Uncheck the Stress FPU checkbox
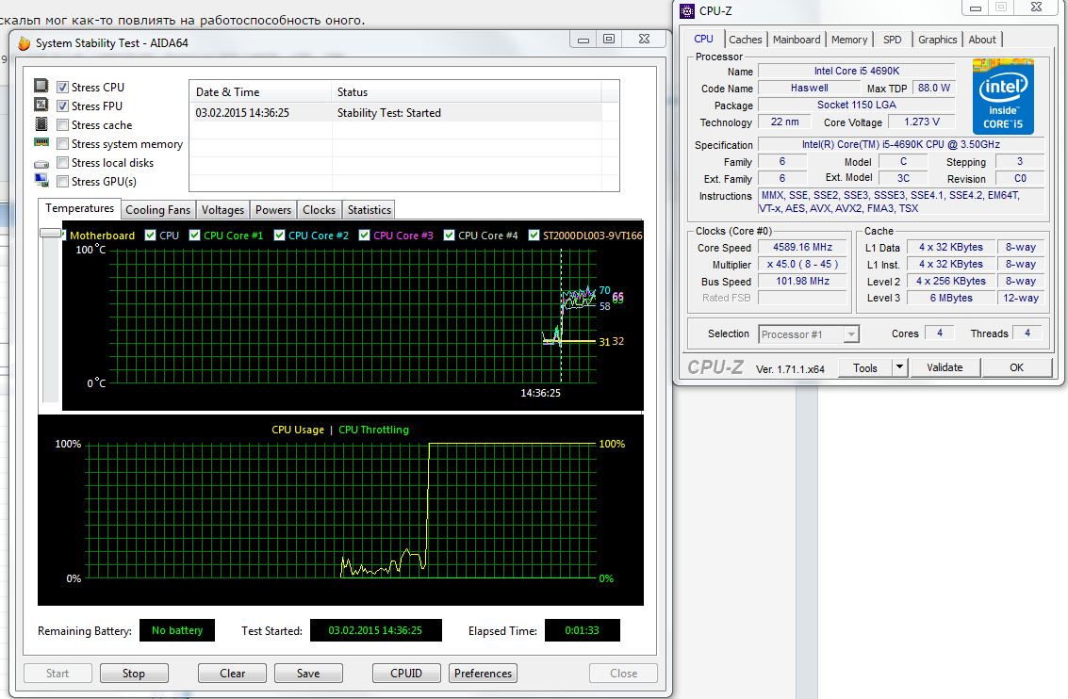This screenshot has height=699, width=1068. 62,106
